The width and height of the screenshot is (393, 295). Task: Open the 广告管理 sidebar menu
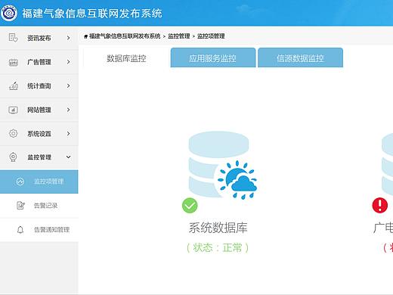tap(39, 62)
